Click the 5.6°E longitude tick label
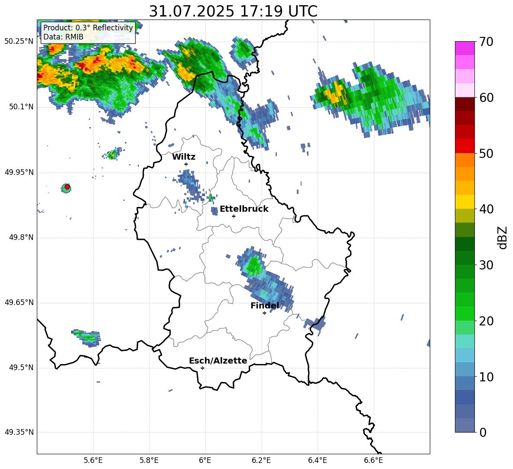Screen dimensions: 513x469 [x=93, y=461]
